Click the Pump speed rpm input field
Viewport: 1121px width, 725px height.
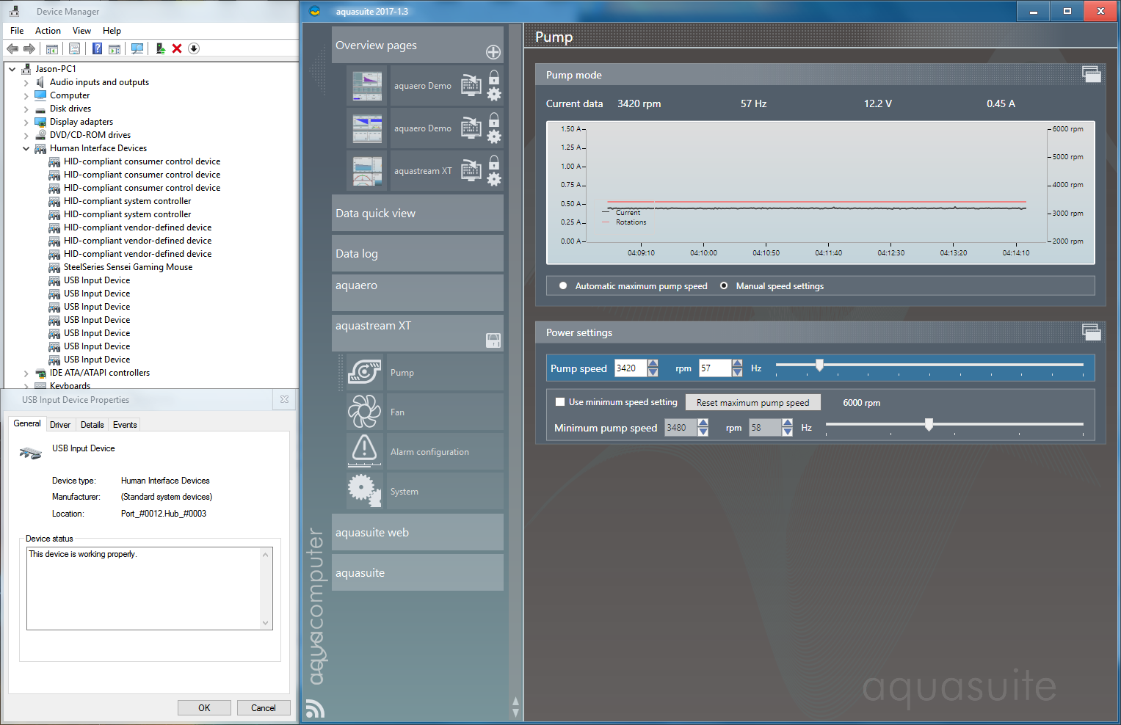click(630, 368)
